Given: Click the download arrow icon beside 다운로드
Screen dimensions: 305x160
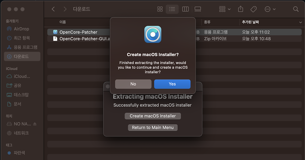Looking at the screenshot, I should (9, 56).
